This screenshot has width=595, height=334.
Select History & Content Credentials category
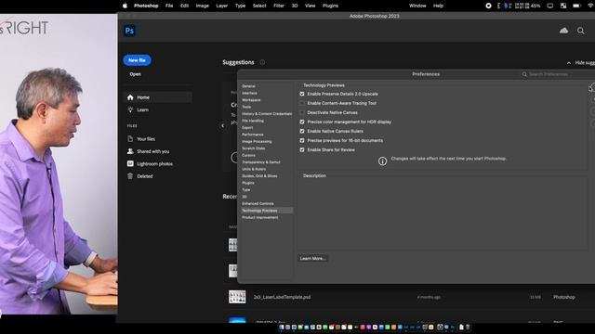[x=267, y=113]
